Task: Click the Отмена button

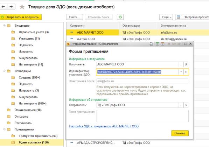Action: pos(180,133)
